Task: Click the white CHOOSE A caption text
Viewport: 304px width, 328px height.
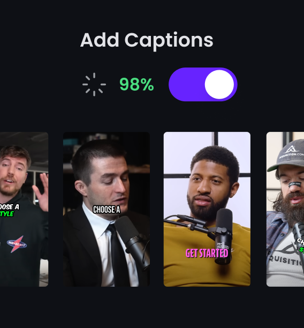Action: tap(107, 210)
